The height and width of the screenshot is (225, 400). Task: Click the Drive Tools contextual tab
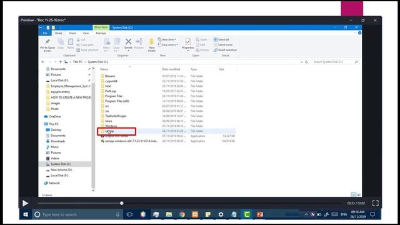click(x=101, y=27)
